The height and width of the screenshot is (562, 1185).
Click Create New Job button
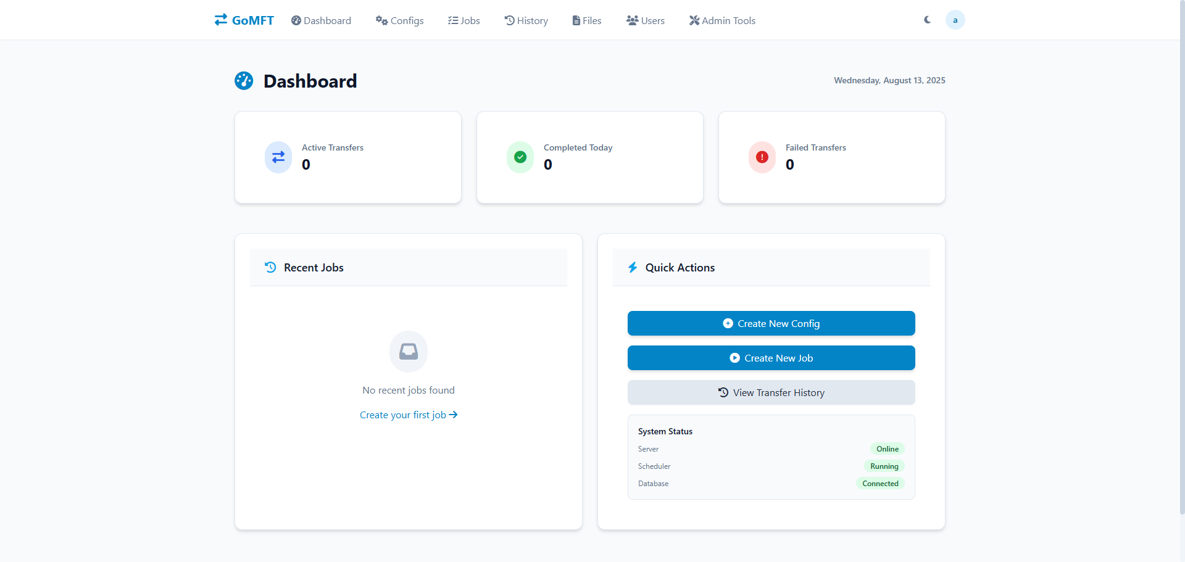[x=771, y=358]
